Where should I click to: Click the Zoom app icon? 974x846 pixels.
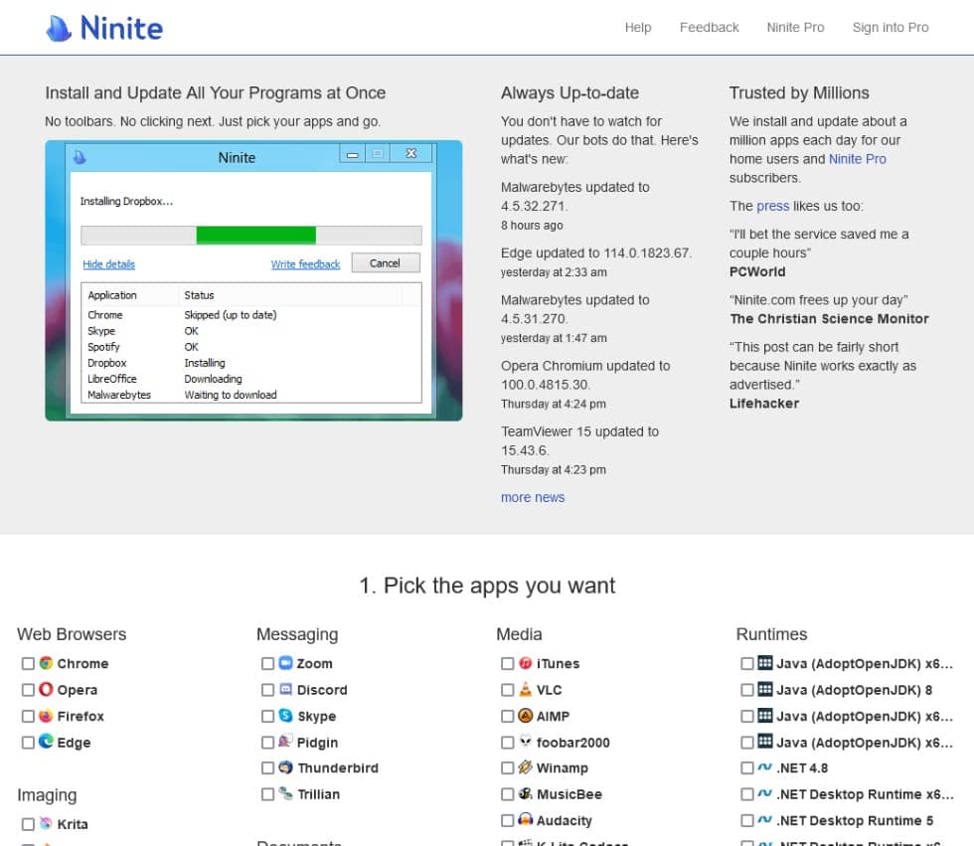point(285,663)
